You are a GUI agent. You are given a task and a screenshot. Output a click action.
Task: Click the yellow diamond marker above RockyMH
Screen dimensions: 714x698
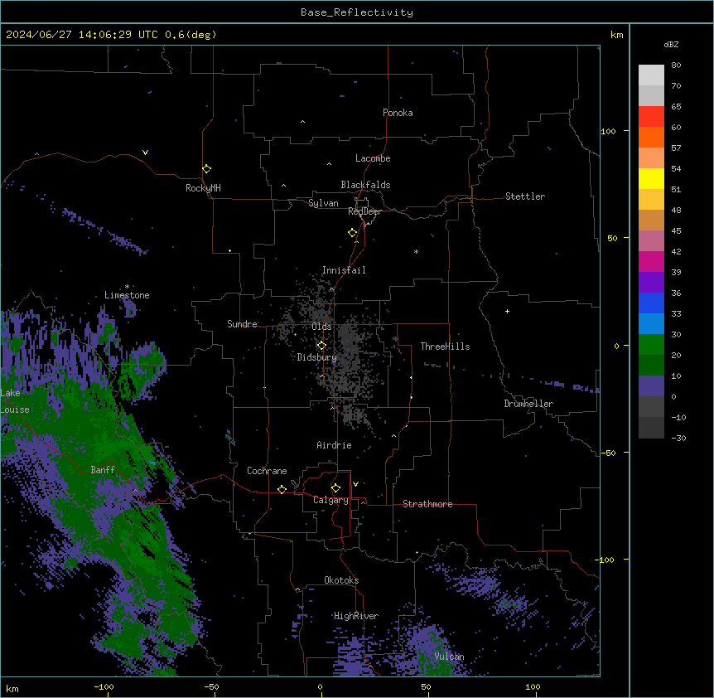207,169
